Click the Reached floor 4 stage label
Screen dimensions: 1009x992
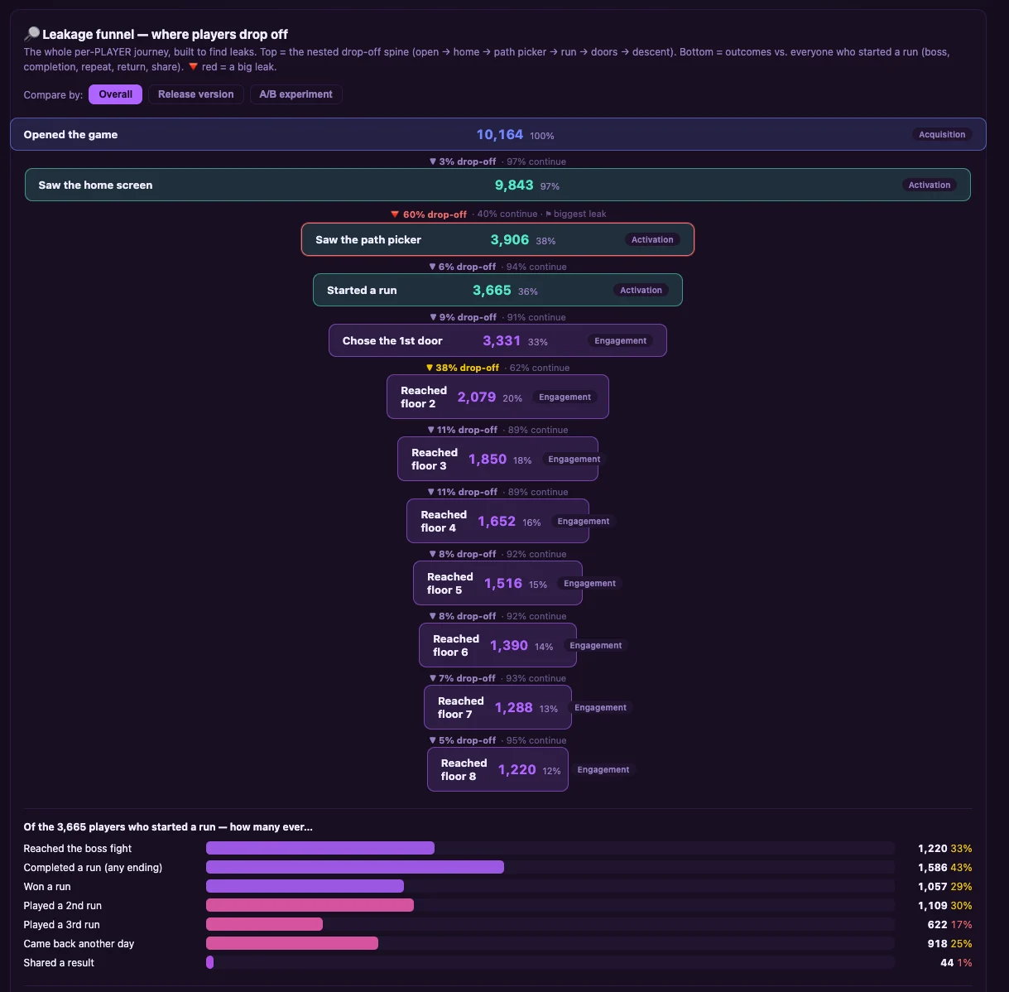(443, 521)
